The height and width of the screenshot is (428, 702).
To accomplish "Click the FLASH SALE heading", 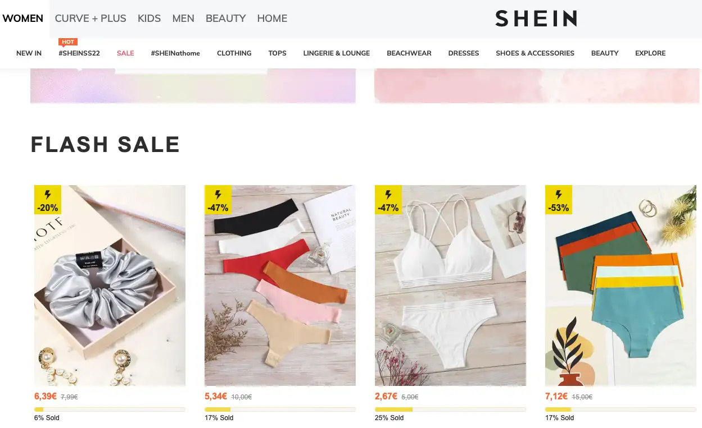I will [105, 145].
